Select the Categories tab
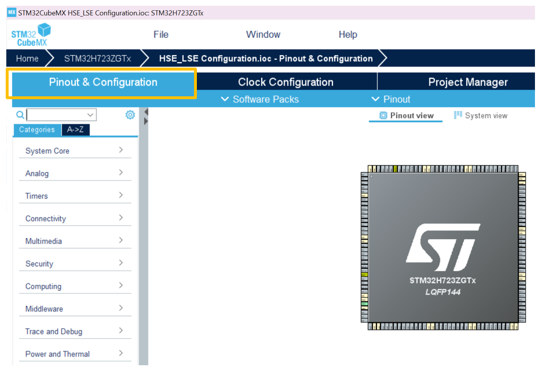 pos(37,130)
